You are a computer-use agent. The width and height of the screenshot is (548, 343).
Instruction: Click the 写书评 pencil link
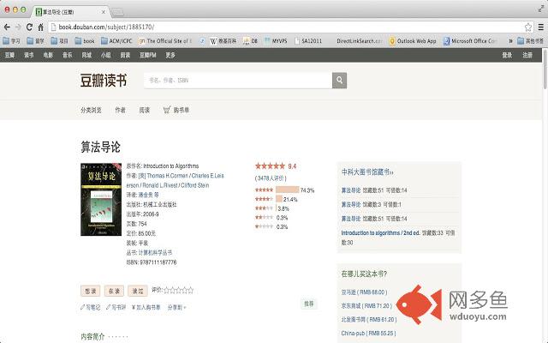click(x=116, y=307)
